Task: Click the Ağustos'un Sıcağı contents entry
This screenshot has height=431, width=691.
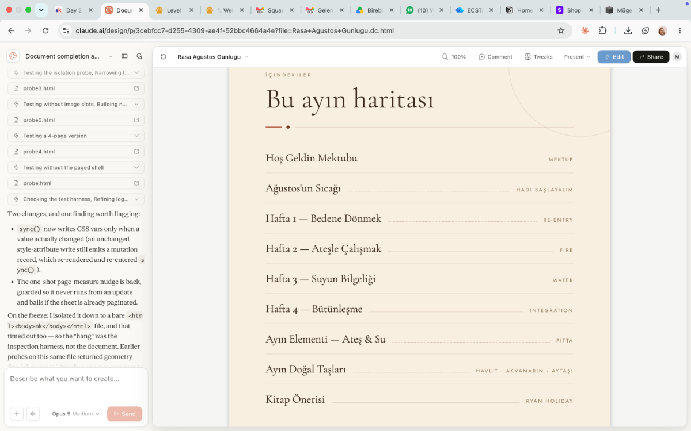Action: point(303,188)
